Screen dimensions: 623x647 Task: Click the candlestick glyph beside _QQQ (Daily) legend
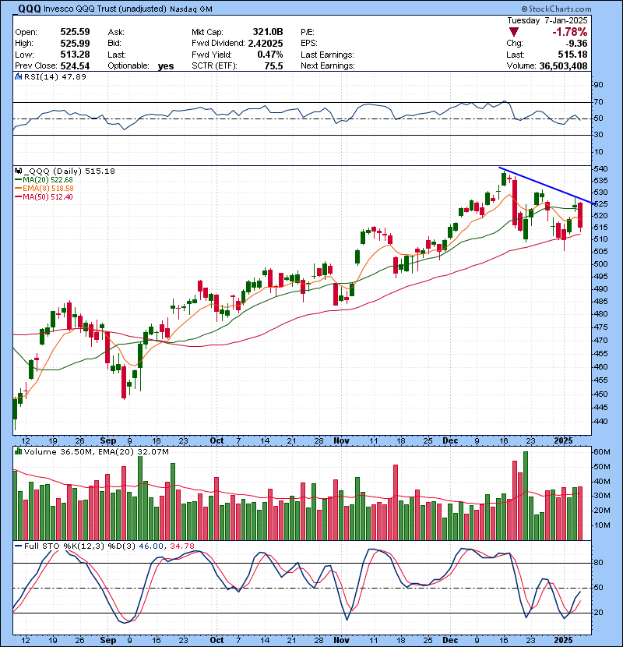pyautogui.click(x=17, y=172)
